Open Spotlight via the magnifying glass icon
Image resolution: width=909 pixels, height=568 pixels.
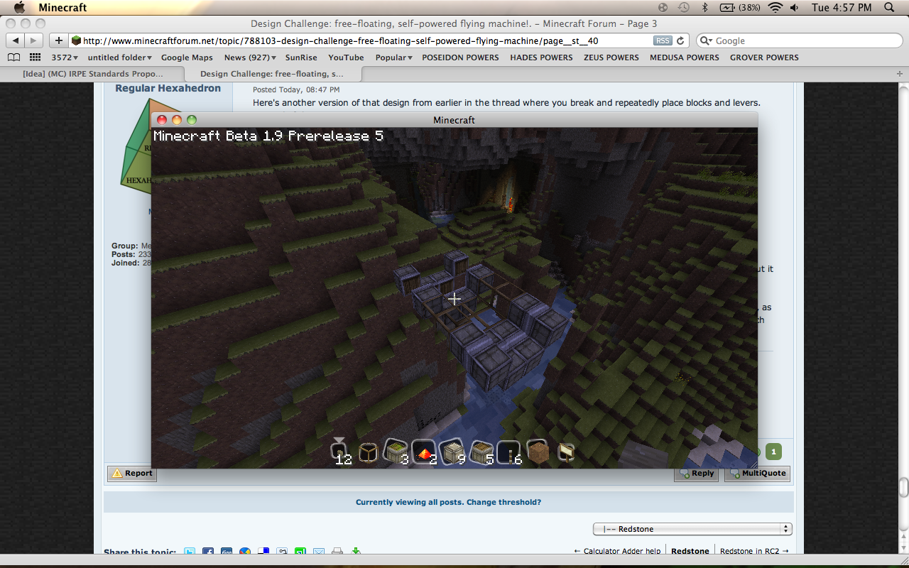[889, 9]
